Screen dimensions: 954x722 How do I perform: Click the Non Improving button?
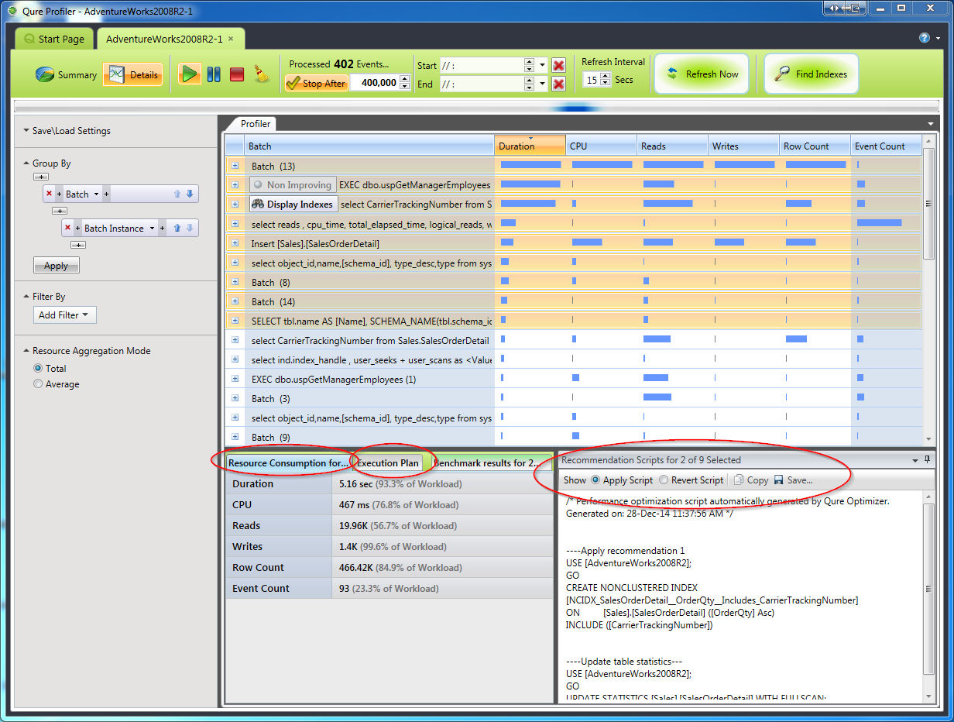click(293, 185)
